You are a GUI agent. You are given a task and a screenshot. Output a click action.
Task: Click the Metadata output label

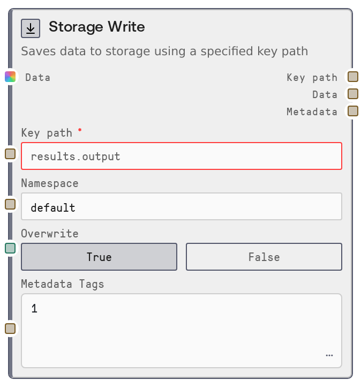(x=312, y=111)
